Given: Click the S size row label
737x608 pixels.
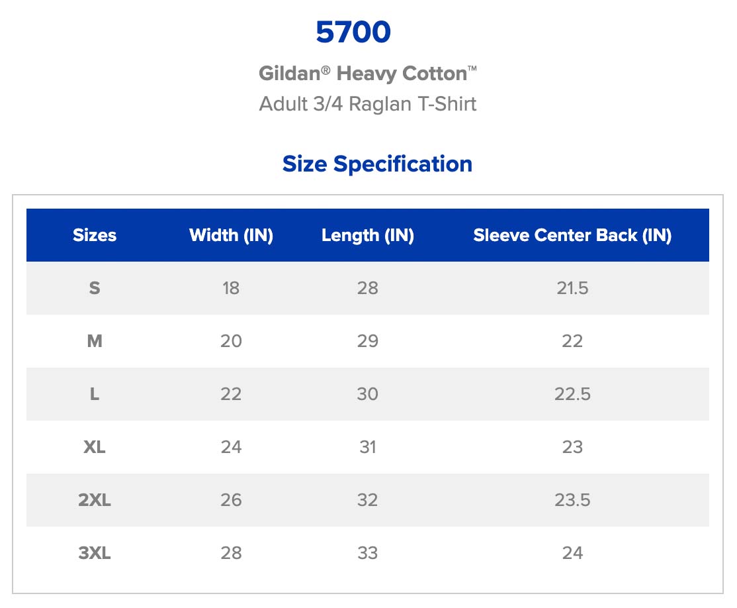Looking at the screenshot, I should point(95,288).
